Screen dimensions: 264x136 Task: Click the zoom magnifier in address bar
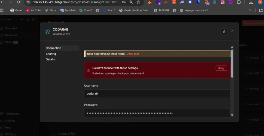[x=131, y=2]
